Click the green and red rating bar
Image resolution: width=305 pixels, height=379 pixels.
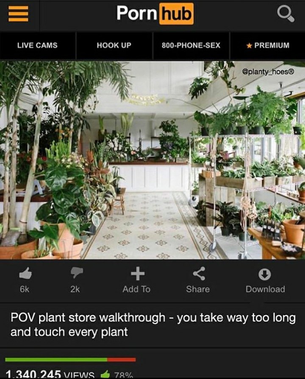coord(70,360)
